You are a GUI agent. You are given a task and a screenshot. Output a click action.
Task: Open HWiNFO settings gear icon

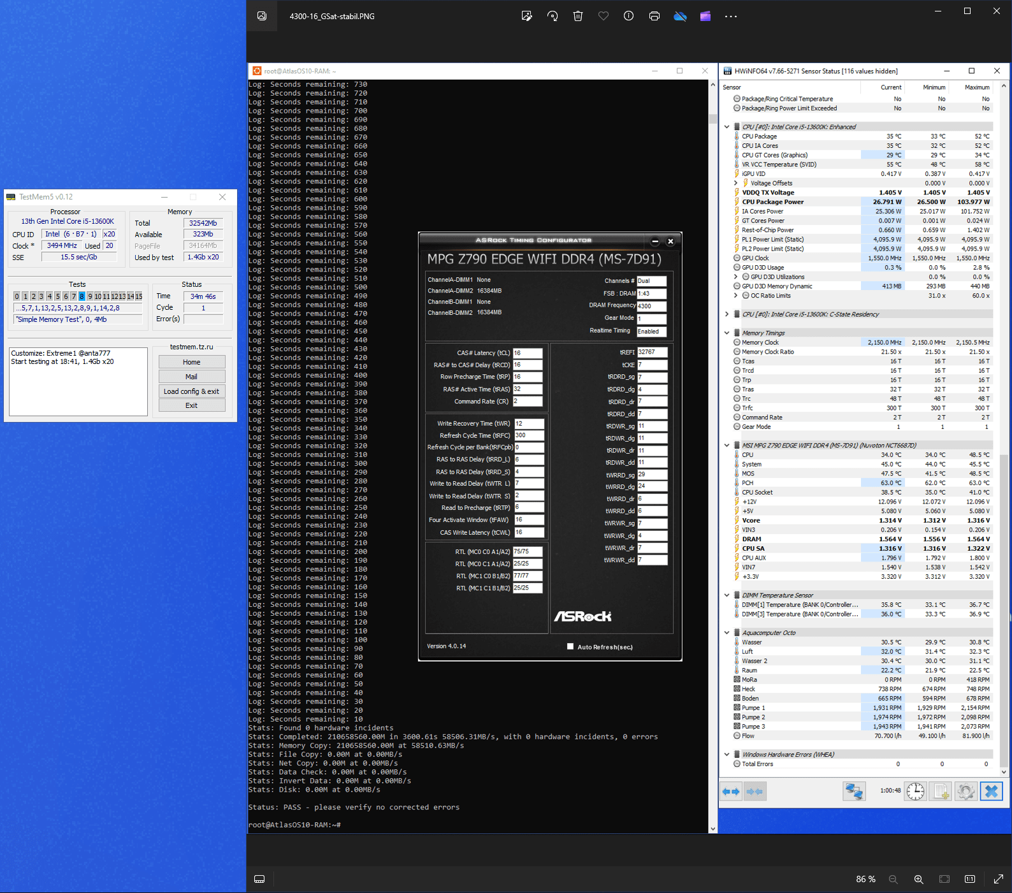[x=966, y=791]
